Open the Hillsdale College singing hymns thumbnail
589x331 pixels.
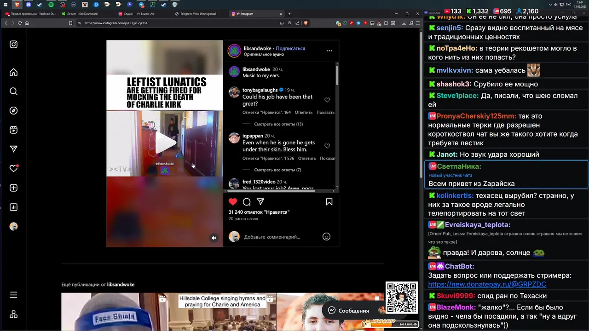[222, 312]
